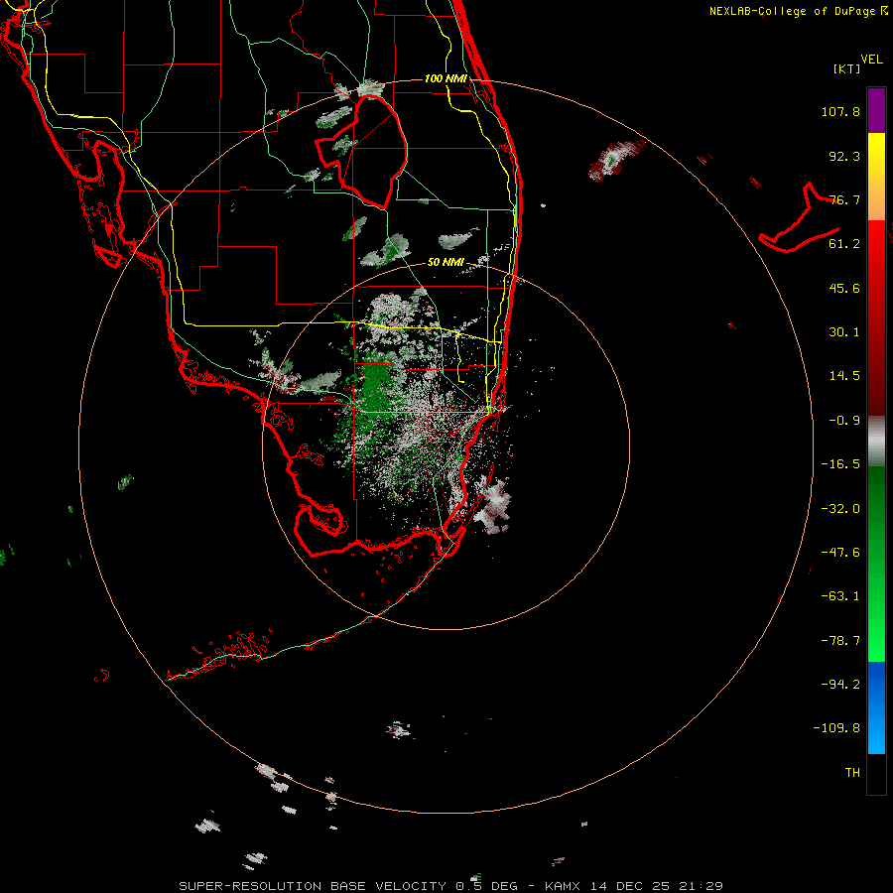Image resolution: width=893 pixels, height=893 pixels.
Task: Click the [KT] units label
Action: coord(847,68)
